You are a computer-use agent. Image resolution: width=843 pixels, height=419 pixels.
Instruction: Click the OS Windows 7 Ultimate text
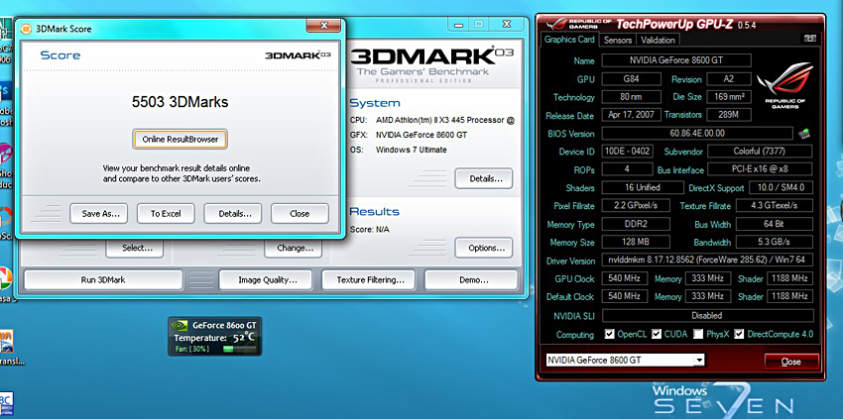399,150
